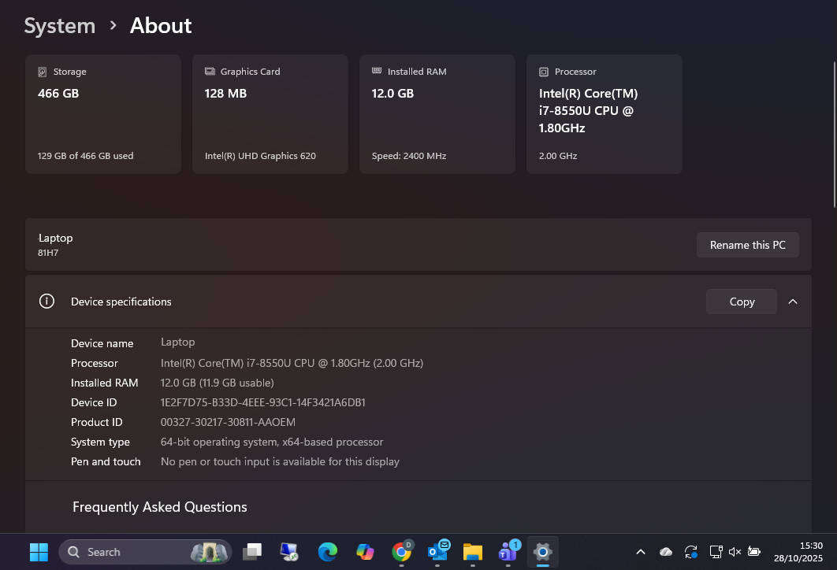This screenshot has width=837, height=570.
Task: Click the Processor value in Device specifications
Action: tap(292, 363)
